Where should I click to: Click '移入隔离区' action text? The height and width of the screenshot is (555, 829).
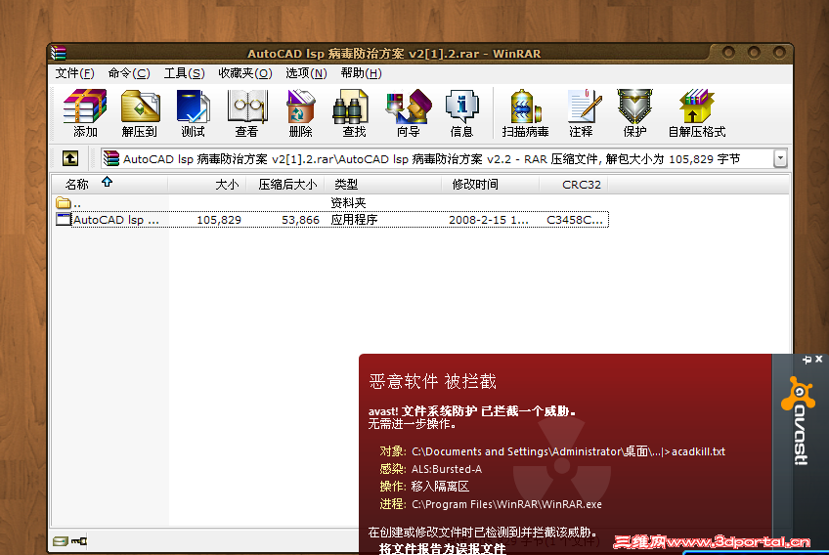tap(440, 487)
